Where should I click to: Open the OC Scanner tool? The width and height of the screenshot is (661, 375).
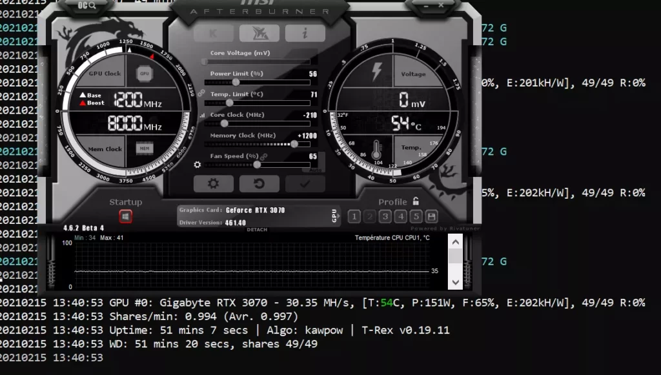coord(87,5)
